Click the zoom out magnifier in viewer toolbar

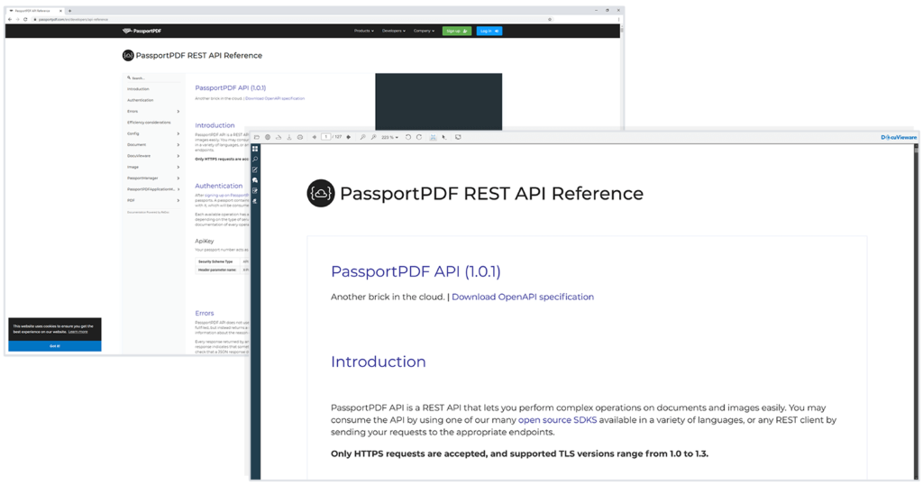pyautogui.click(x=362, y=137)
